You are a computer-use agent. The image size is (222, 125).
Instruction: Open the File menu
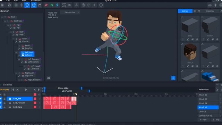click(8, 1)
